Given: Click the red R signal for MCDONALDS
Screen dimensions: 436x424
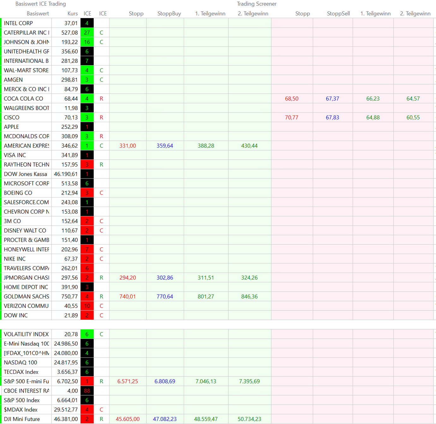Looking at the screenshot, I should click(x=101, y=136).
